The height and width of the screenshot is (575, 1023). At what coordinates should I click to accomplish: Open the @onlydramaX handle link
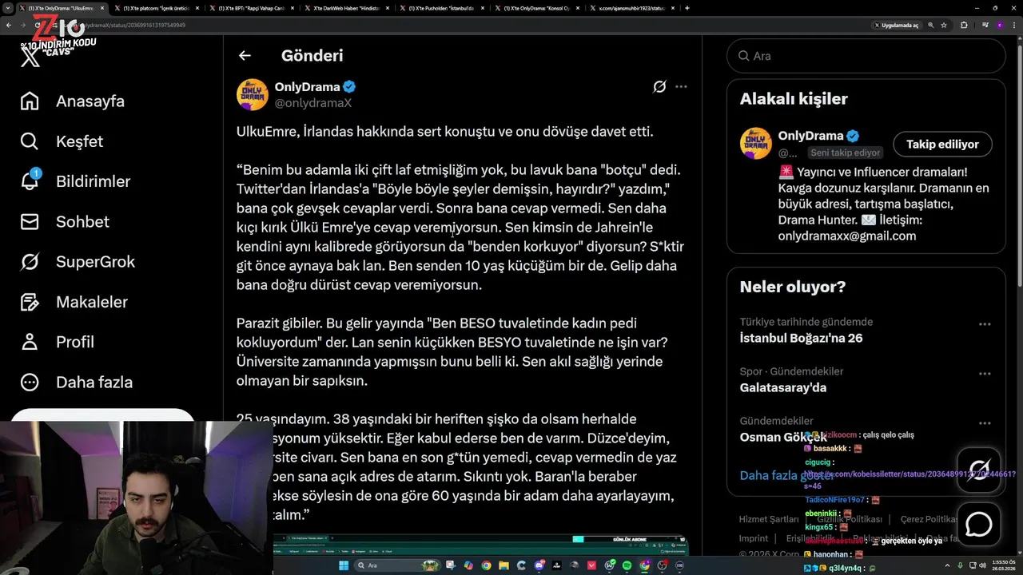click(x=313, y=103)
